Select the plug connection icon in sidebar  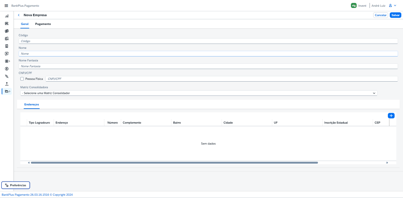7,76
